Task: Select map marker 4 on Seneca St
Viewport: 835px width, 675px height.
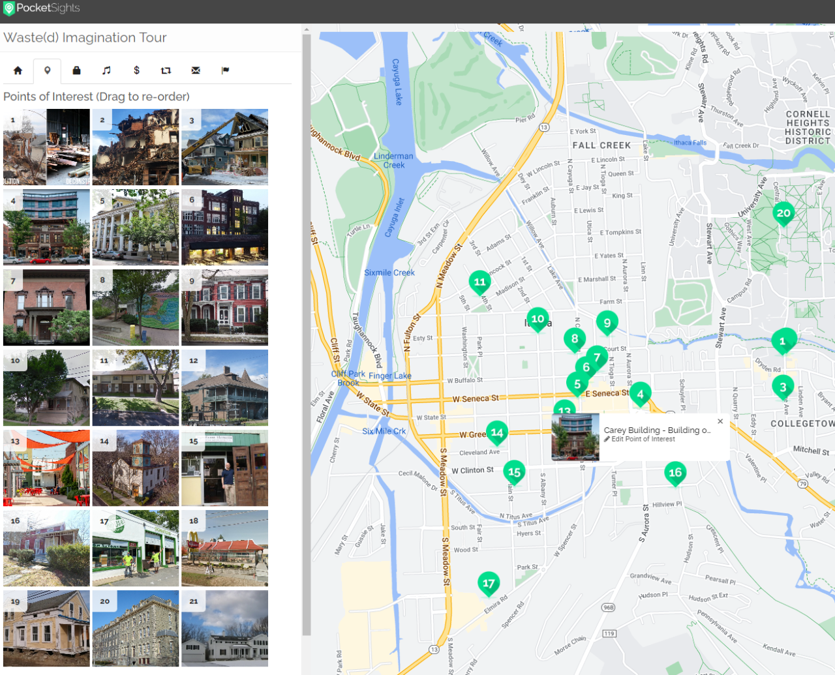Action: click(x=640, y=395)
